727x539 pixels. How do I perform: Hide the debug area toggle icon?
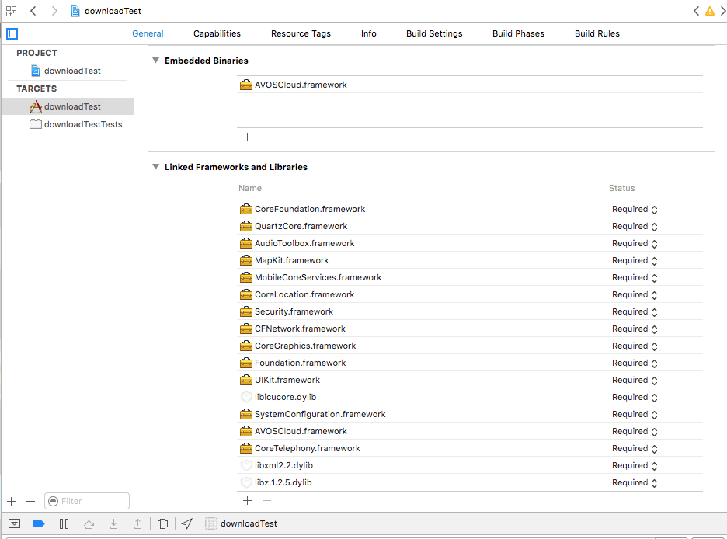15,523
